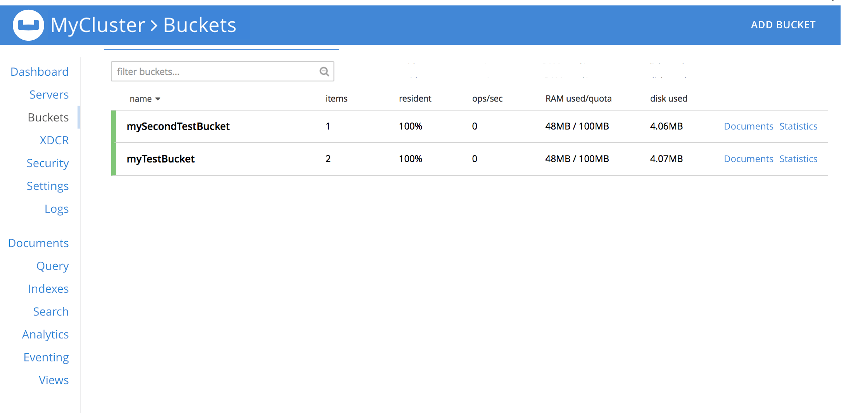Open the Servers section

pos(49,94)
